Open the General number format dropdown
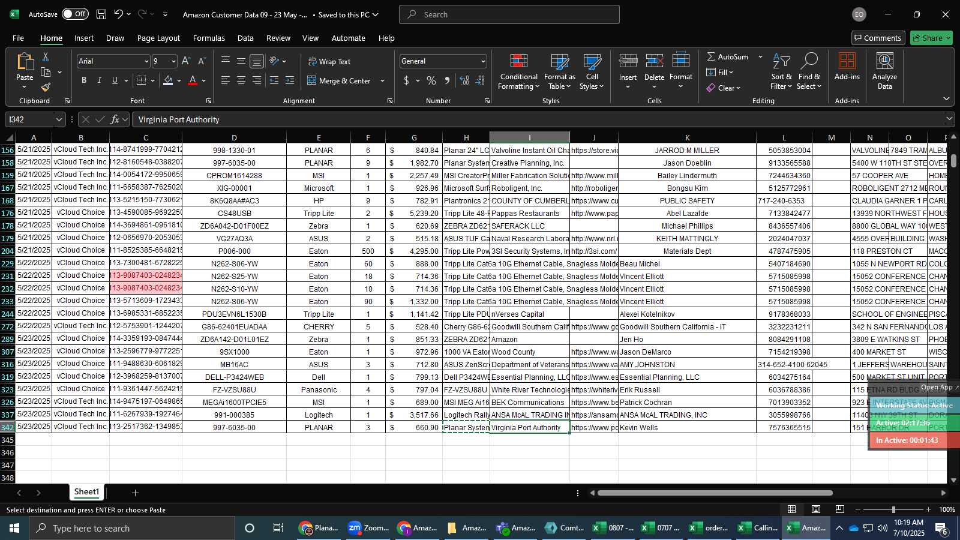The width and height of the screenshot is (960, 540). click(x=482, y=61)
